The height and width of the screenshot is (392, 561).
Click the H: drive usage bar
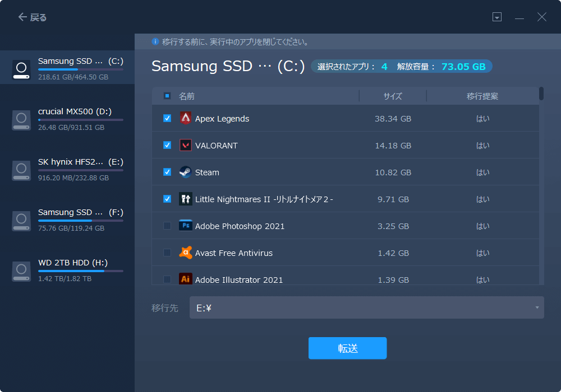[x=81, y=271]
